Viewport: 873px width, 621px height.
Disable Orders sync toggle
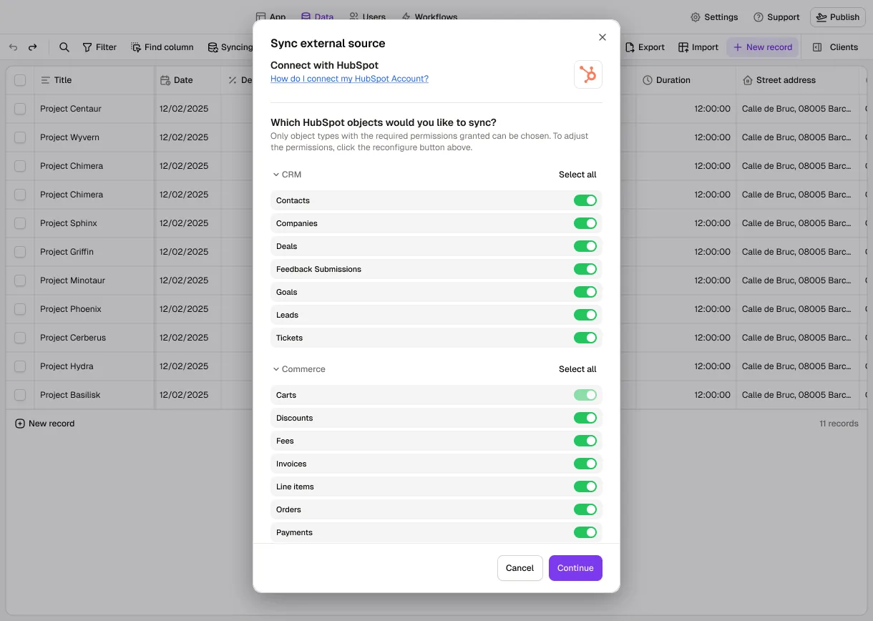(x=585, y=509)
